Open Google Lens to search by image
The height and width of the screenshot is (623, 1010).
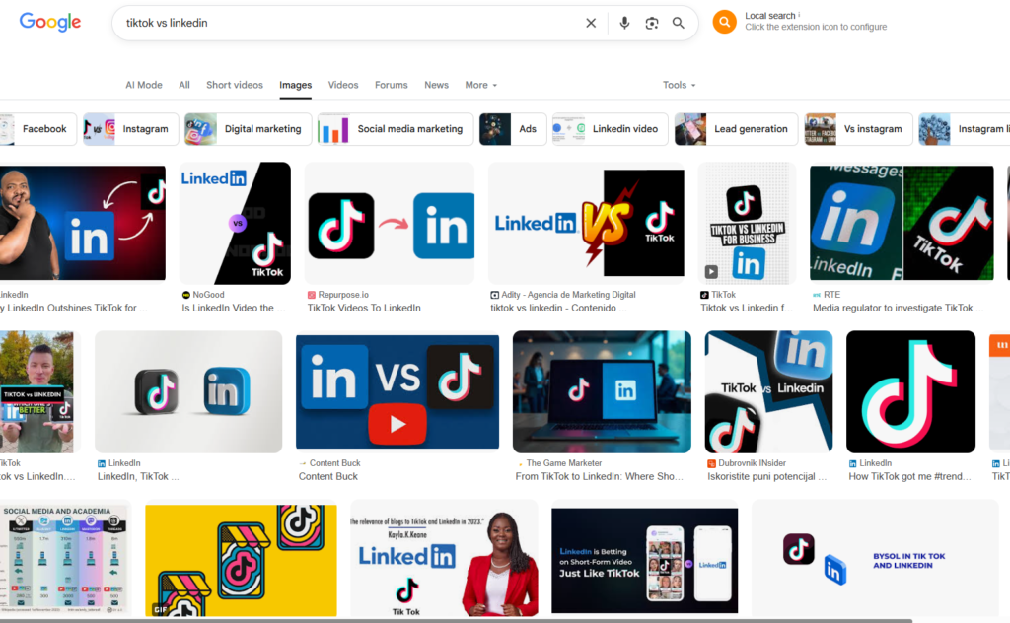(652, 23)
